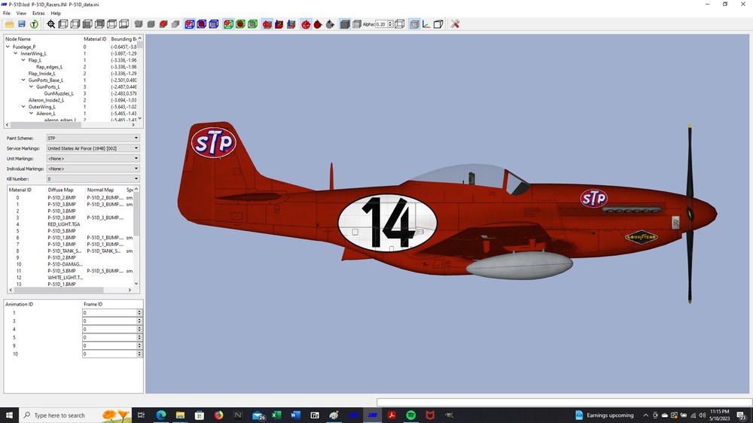Toggle the solid gray cube shading icon
Viewport: 753px width, 423px height.
point(344,24)
